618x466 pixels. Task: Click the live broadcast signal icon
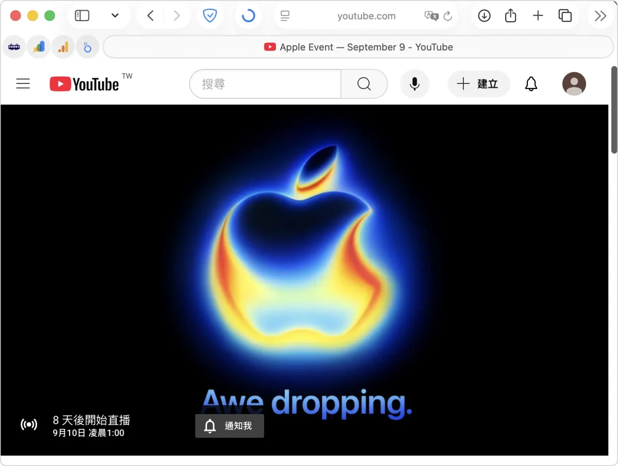tap(29, 425)
